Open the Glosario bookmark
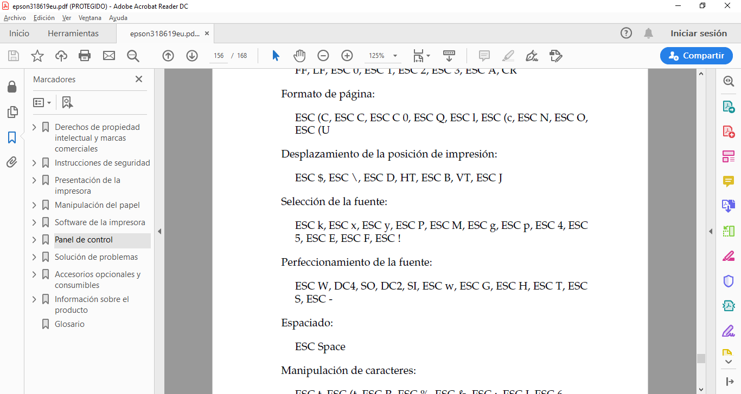741x394 pixels. [x=69, y=324]
